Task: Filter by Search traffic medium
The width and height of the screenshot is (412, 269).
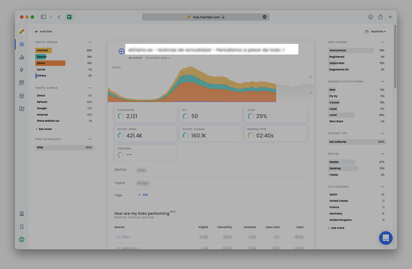Action: (x=41, y=57)
